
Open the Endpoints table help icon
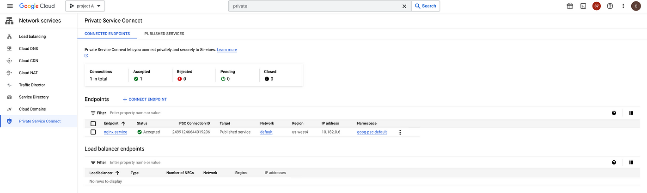pos(614,113)
